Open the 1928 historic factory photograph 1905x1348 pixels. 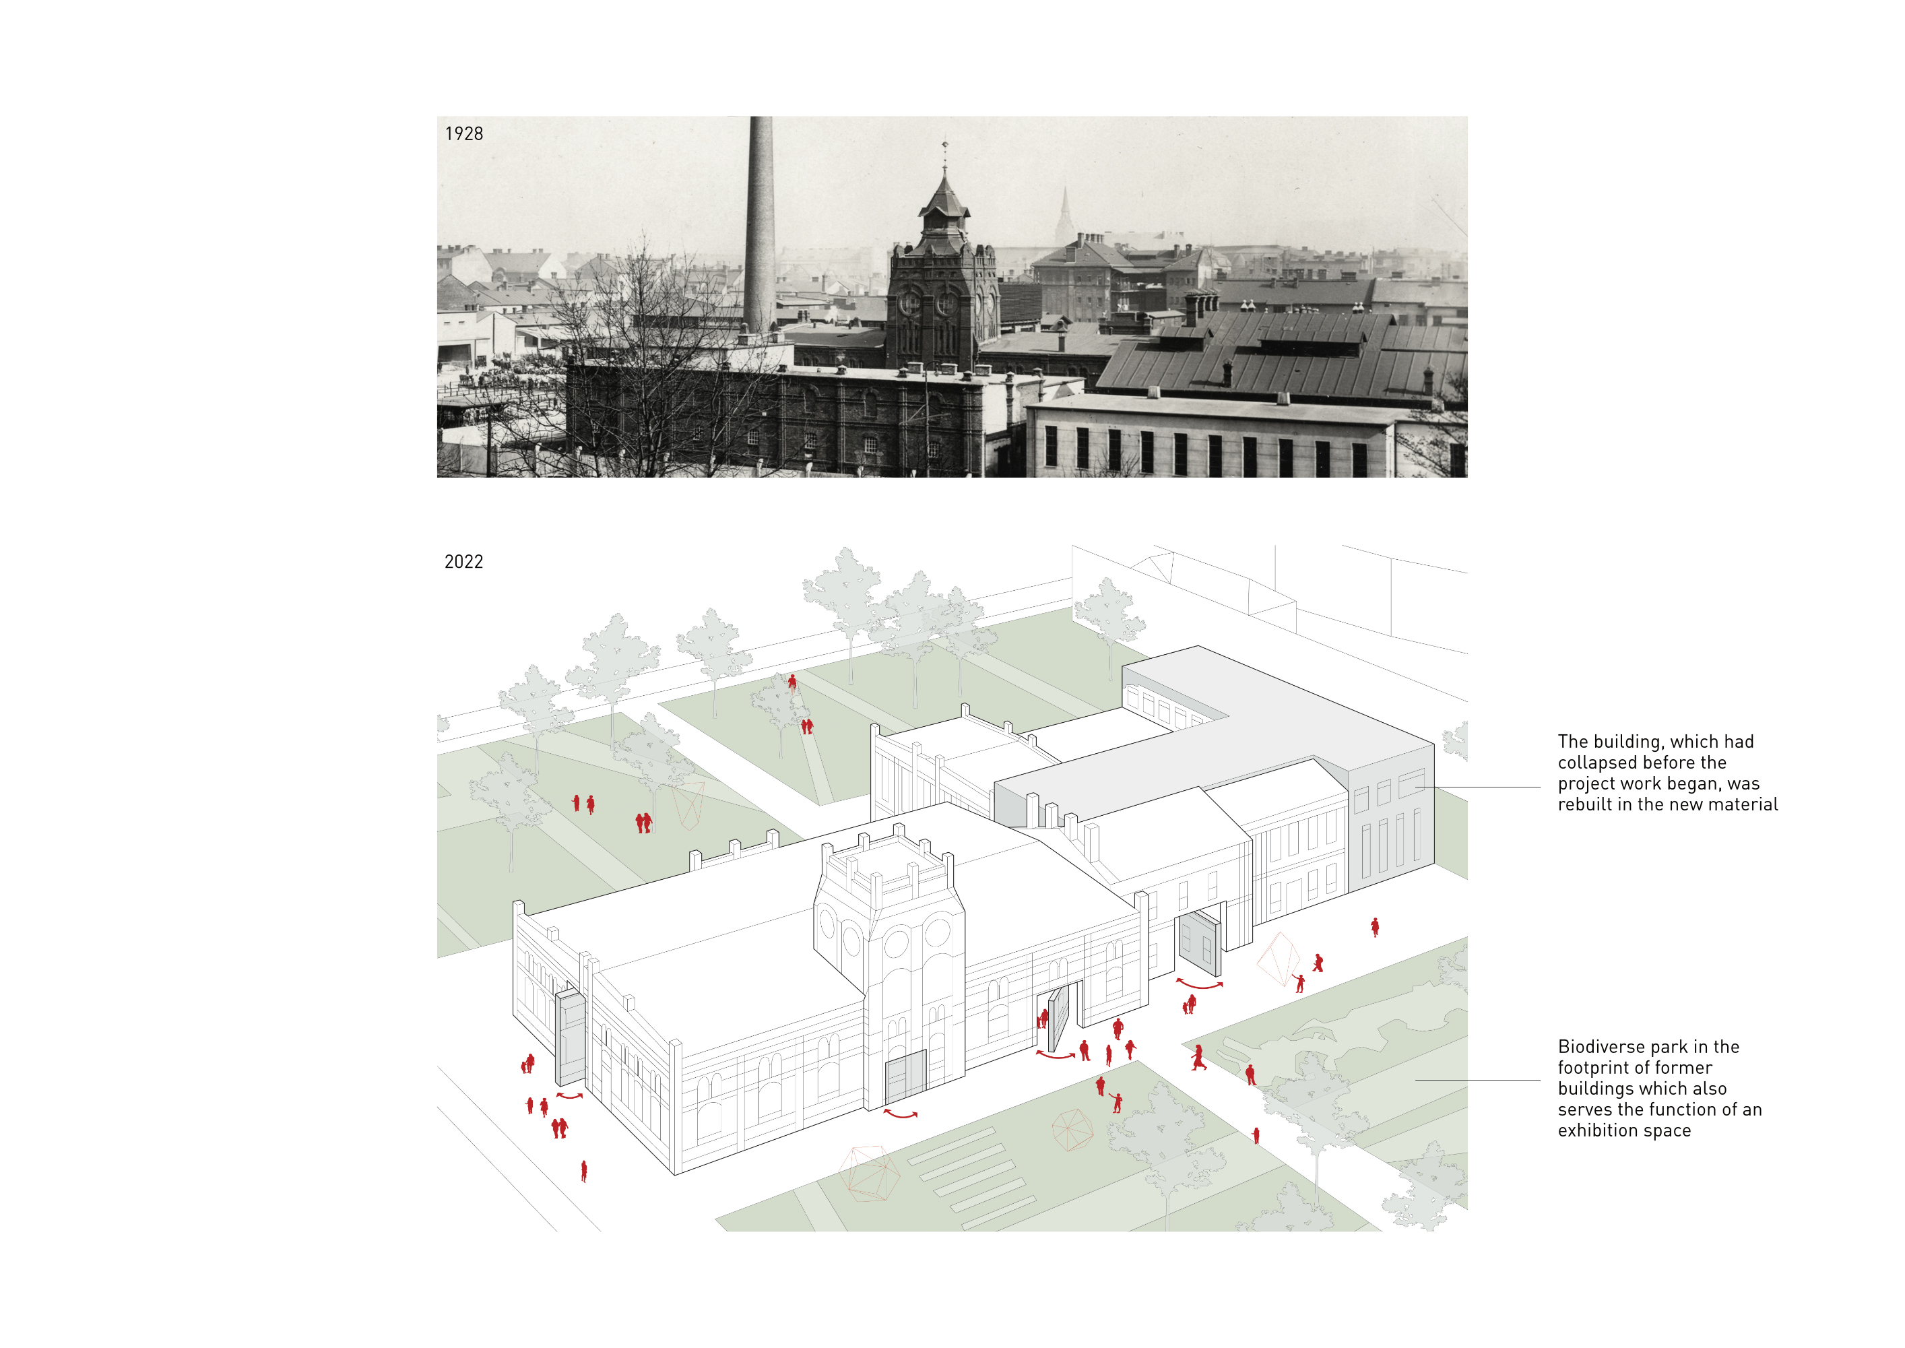(x=952, y=296)
